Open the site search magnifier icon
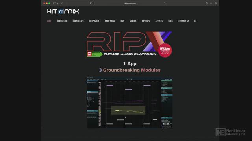This screenshot has height=141, width=252. [195, 21]
